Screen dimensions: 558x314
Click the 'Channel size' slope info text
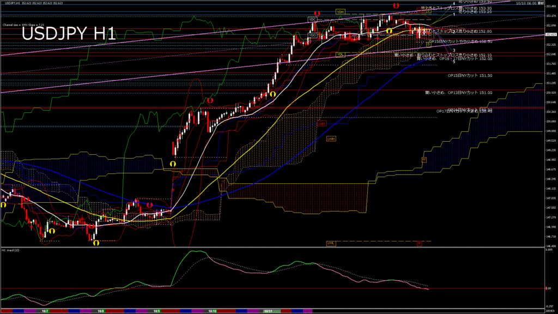pyautogui.click(x=22, y=25)
